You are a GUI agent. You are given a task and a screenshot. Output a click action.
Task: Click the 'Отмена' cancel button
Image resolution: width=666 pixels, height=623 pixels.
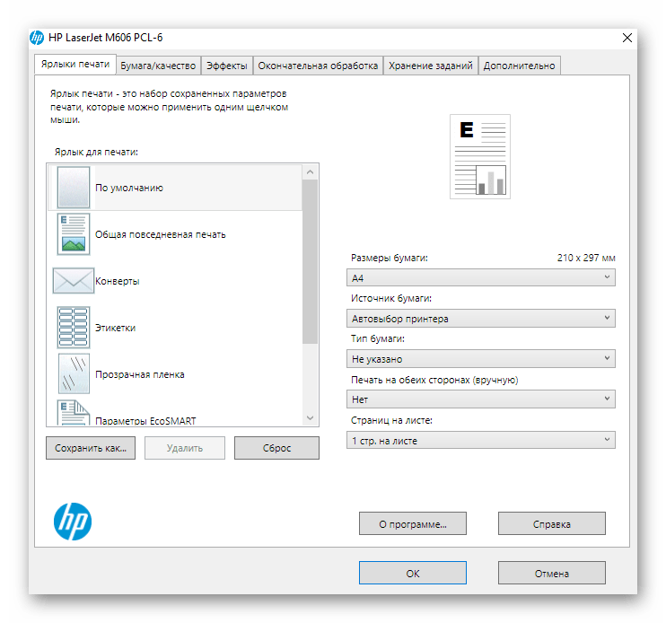point(551,573)
